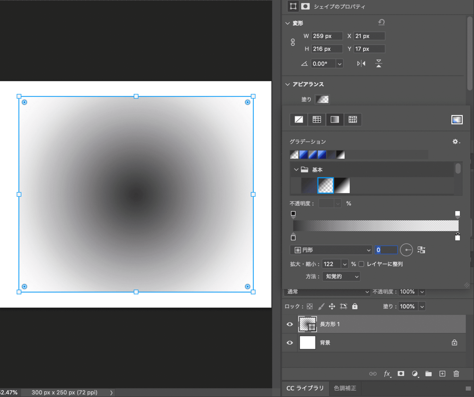Click the flip horizontal icon
Image resolution: width=474 pixels, height=397 pixels.
(361, 64)
